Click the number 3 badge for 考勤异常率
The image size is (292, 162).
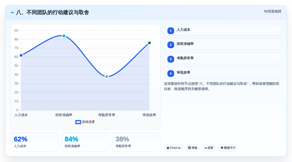point(171,59)
